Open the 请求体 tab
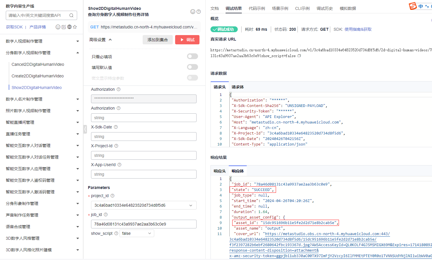This screenshot has height=260, width=432. click(x=237, y=87)
